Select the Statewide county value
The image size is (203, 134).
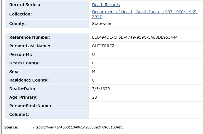pos(101,23)
